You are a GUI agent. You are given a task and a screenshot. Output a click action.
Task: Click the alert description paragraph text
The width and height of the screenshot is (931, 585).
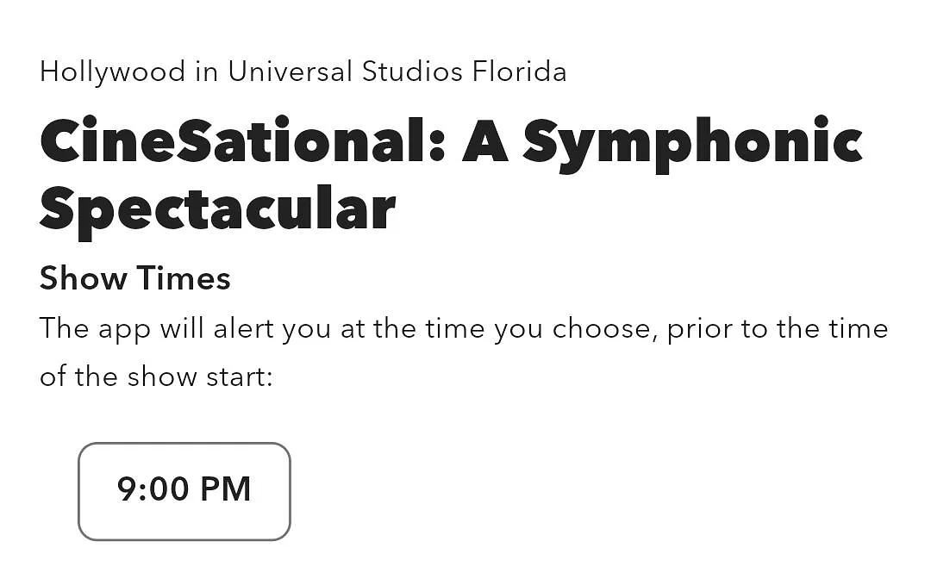click(x=464, y=352)
